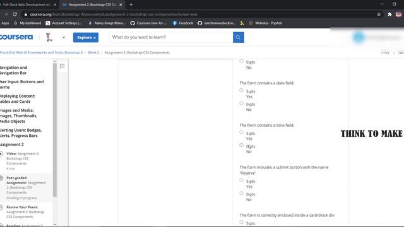Open a new browser tab

[x=131, y=4]
